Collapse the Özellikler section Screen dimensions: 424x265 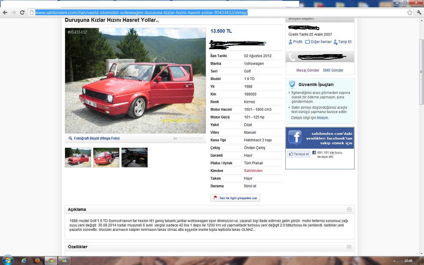point(349,247)
